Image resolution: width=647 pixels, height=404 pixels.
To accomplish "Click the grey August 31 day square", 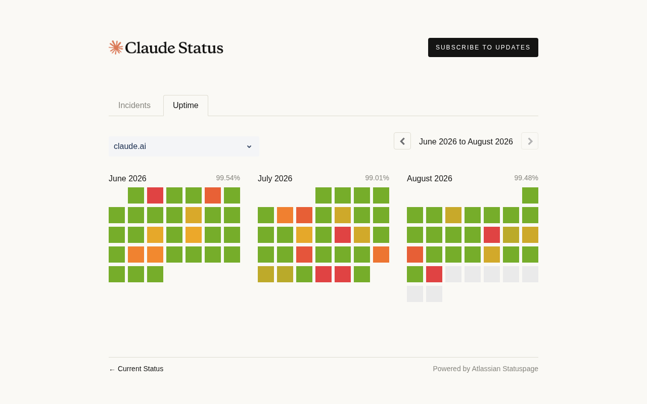I will click(434, 294).
